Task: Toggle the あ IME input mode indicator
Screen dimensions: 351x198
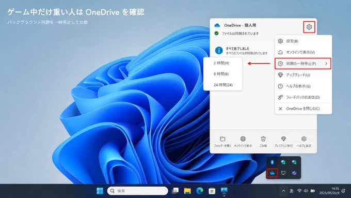Action: [291, 191]
